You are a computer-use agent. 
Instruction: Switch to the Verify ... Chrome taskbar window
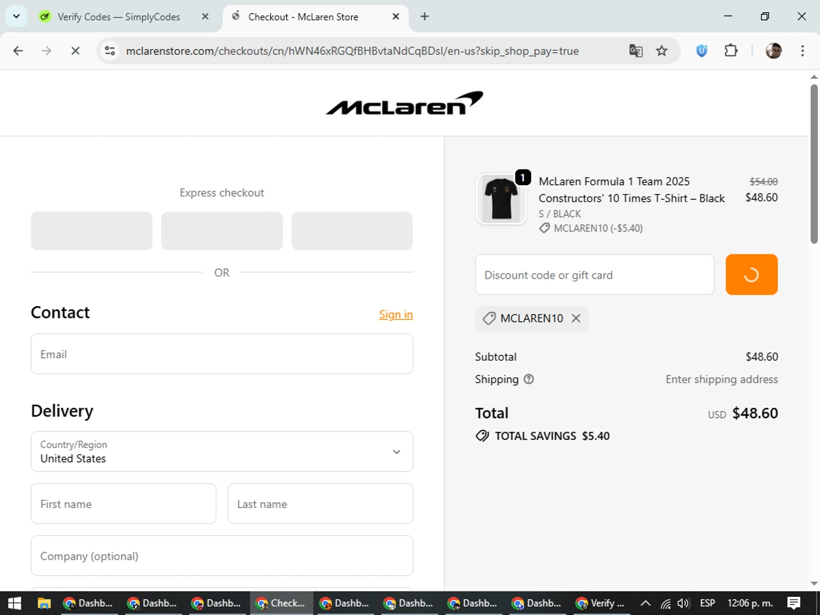(x=601, y=603)
